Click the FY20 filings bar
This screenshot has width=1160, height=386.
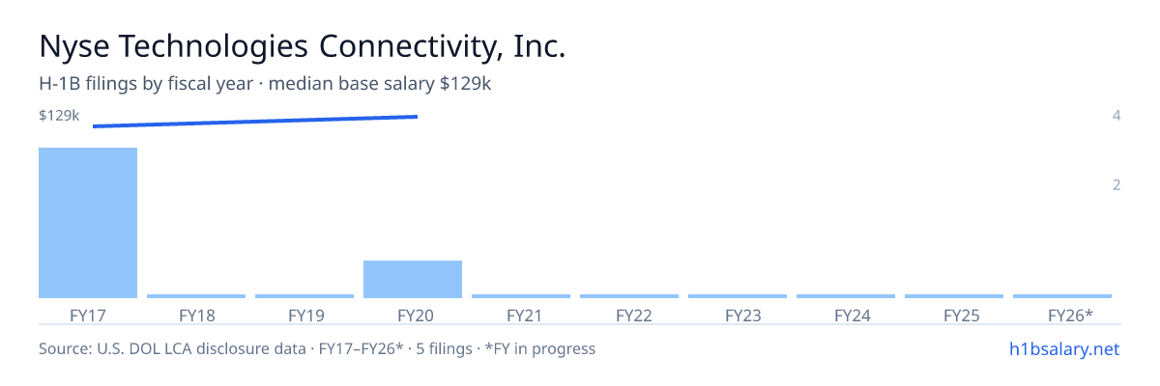pos(413,279)
